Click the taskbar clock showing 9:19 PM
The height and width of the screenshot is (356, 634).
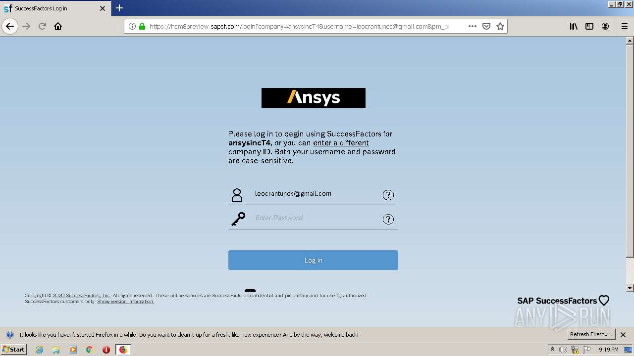(608, 350)
